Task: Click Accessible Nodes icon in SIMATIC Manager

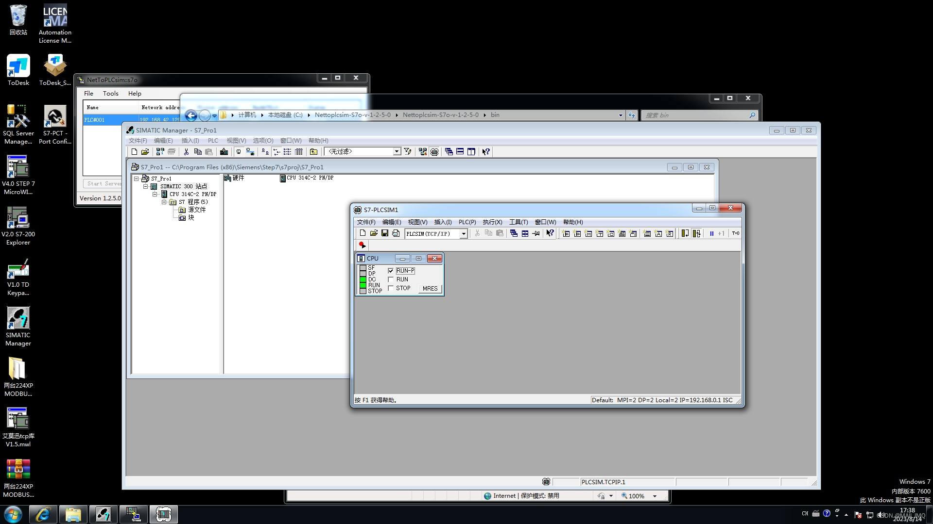Action: point(160,152)
